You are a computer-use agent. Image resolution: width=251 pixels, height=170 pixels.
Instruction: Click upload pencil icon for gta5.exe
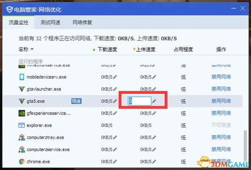coord(154,101)
